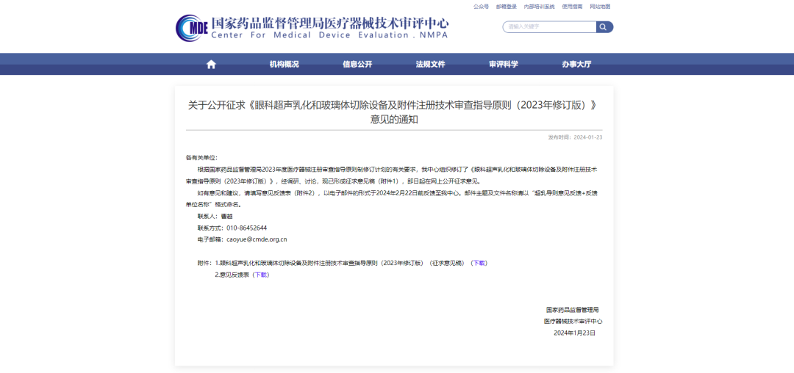Visit the 网站地图 link
This screenshot has width=794, height=373.
pyautogui.click(x=600, y=7)
